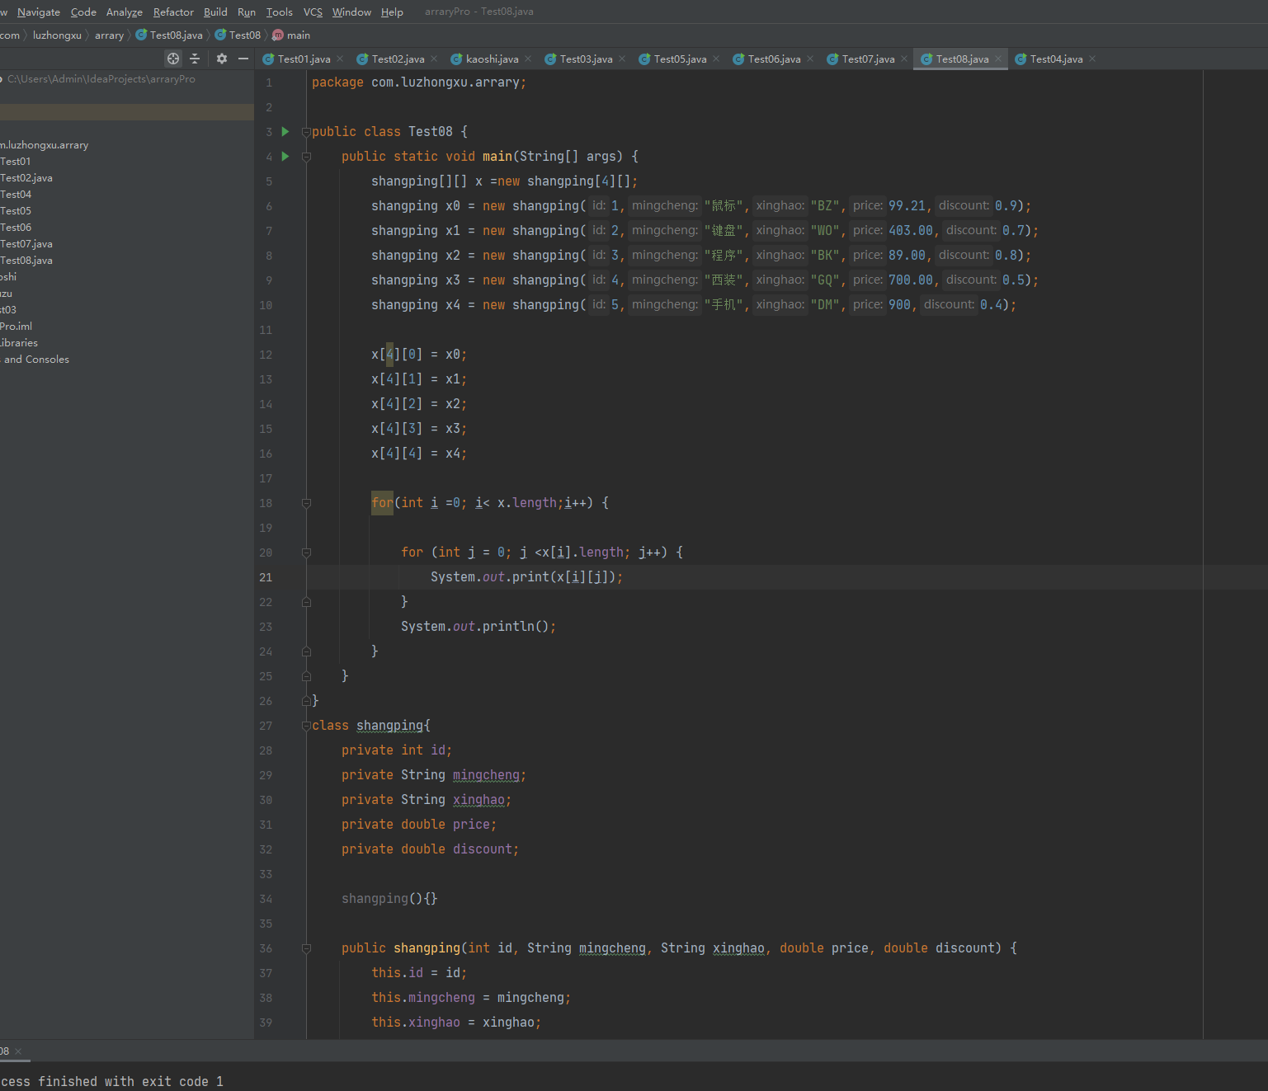The width and height of the screenshot is (1268, 1091).
Task: Close the kaoshi.java tab
Action: tap(528, 59)
